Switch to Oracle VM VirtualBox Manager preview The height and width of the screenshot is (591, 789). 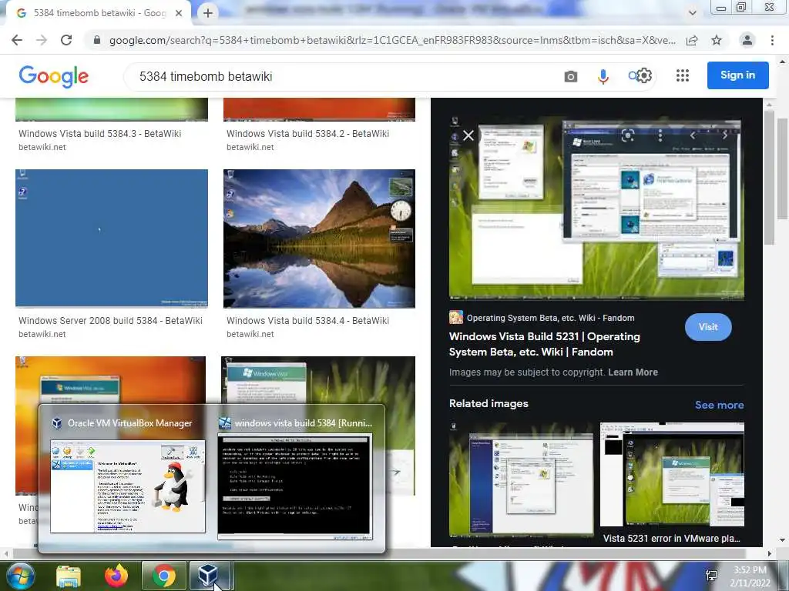tap(128, 486)
